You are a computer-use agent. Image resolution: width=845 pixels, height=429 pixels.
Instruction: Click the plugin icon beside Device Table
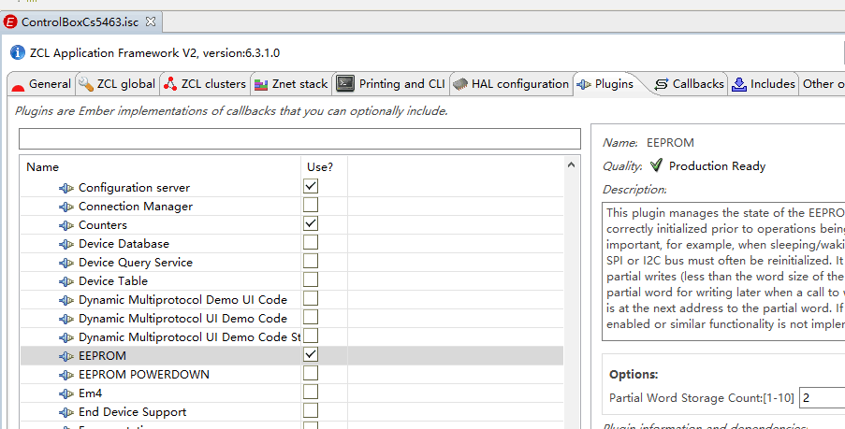(66, 281)
